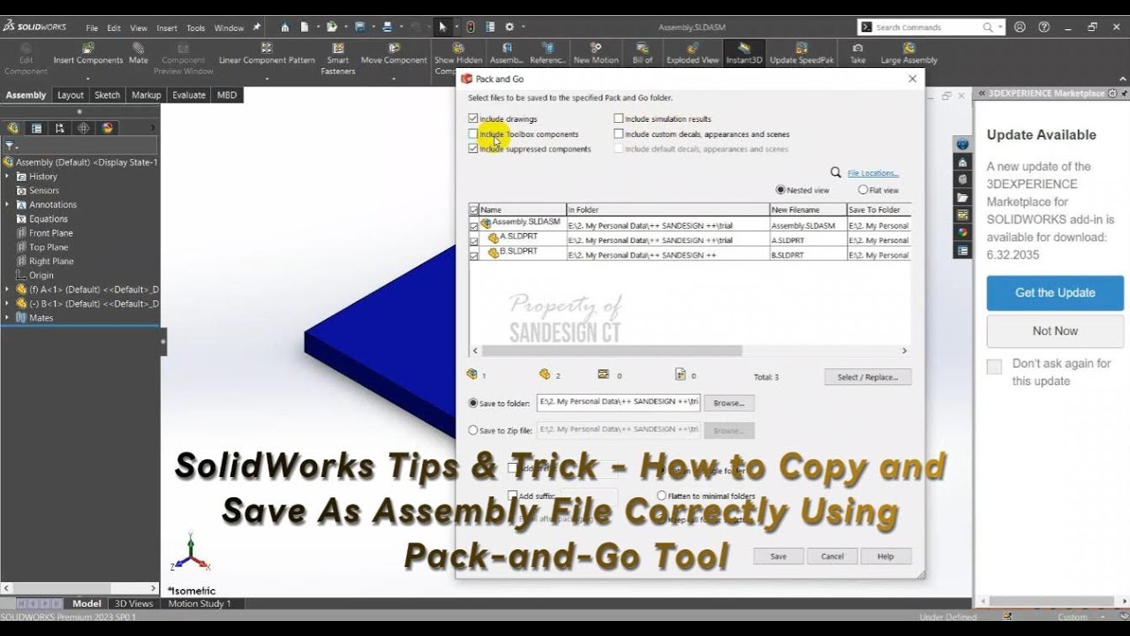Click the Smart Fasteners icon
1130x636 pixels.
point(337,48)
